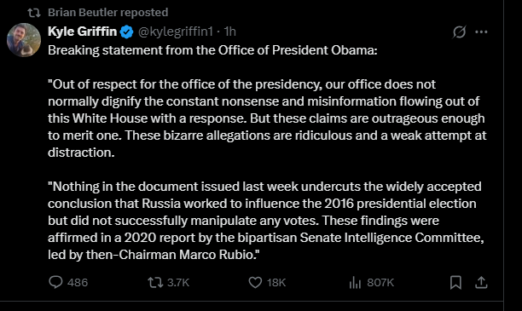Viewport: 522px width, 311px height.
Task: Click the reply speech bubble icon
Action: point(55,282)
